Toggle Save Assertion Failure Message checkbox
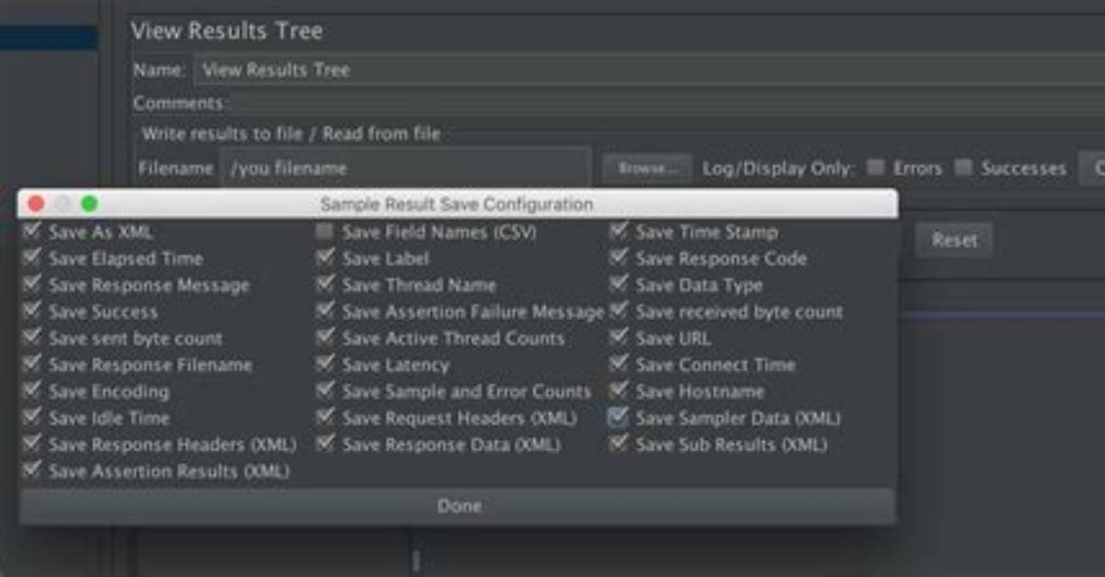This screenshot has height=577, width=1105. point(325,311)
